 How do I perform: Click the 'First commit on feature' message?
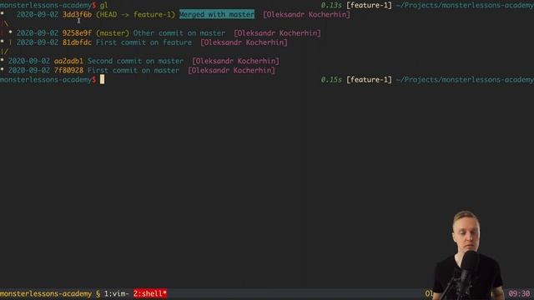[x=144, y=42]
